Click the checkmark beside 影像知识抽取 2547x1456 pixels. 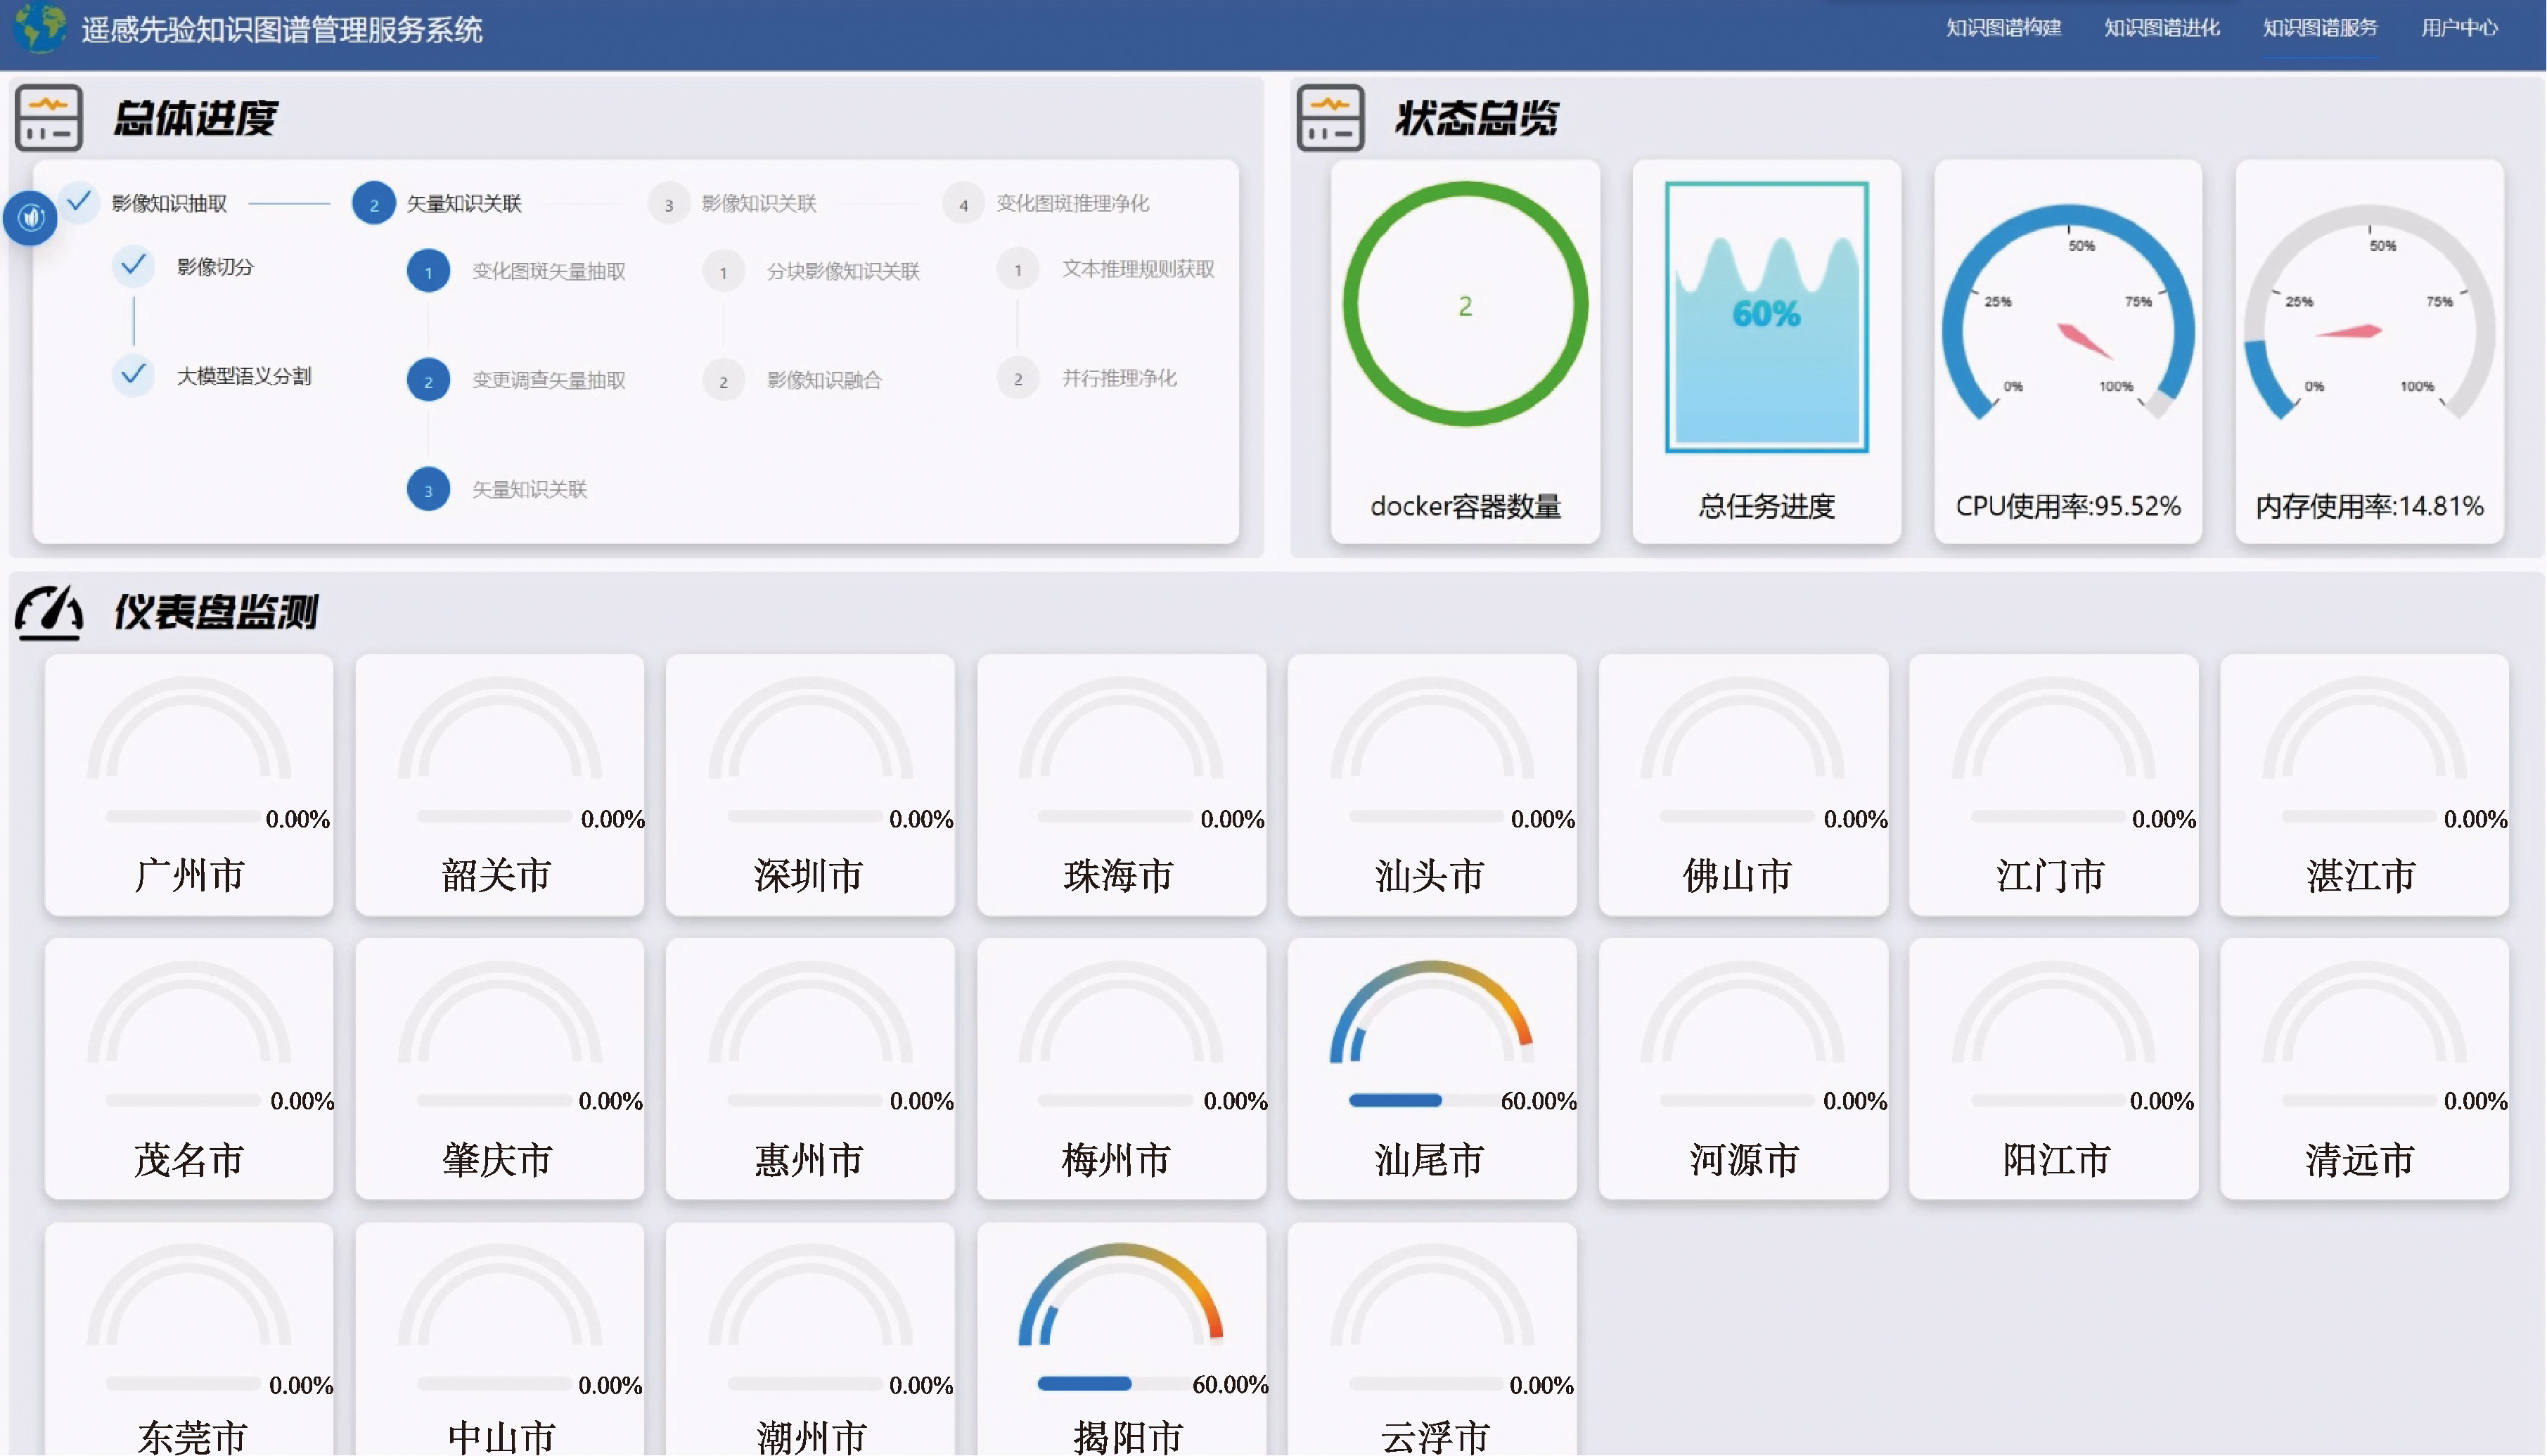click(x=79, y=202)
